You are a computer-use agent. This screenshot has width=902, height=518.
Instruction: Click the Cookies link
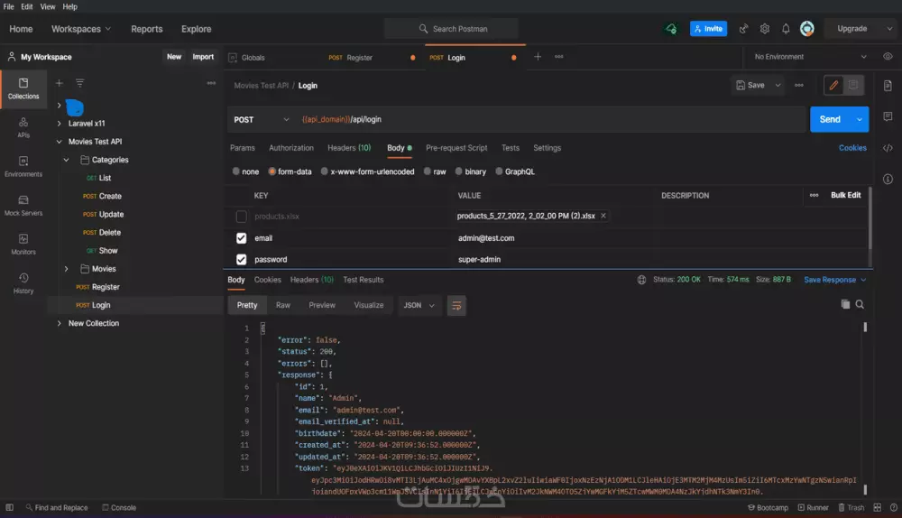point(852,148)
